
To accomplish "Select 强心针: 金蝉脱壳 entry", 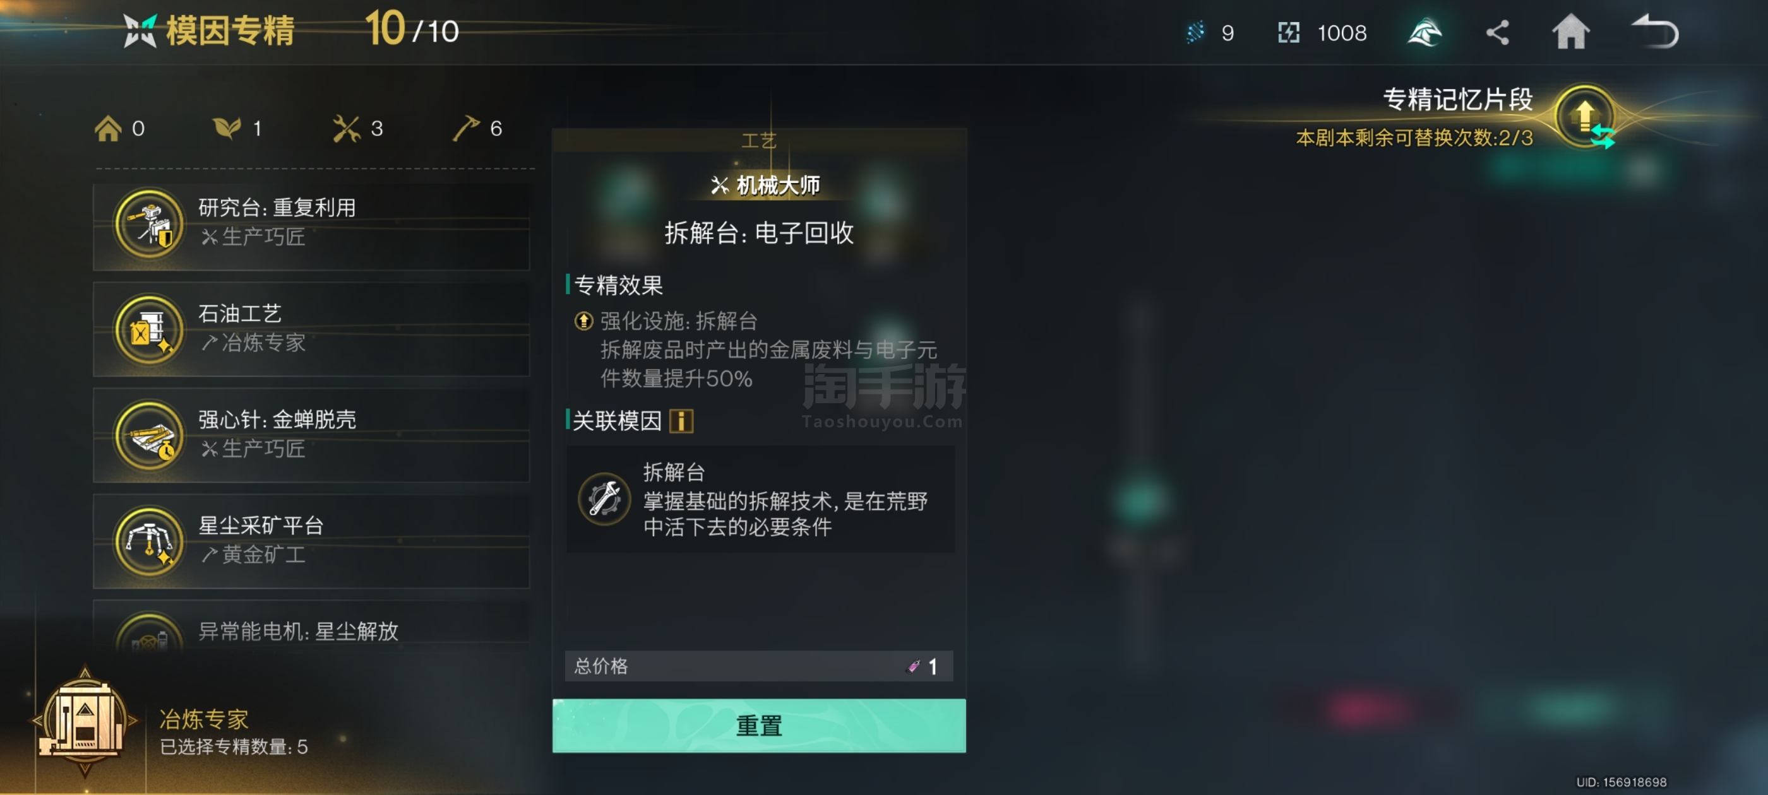I will pyautogui.click(x=311, y=435).
